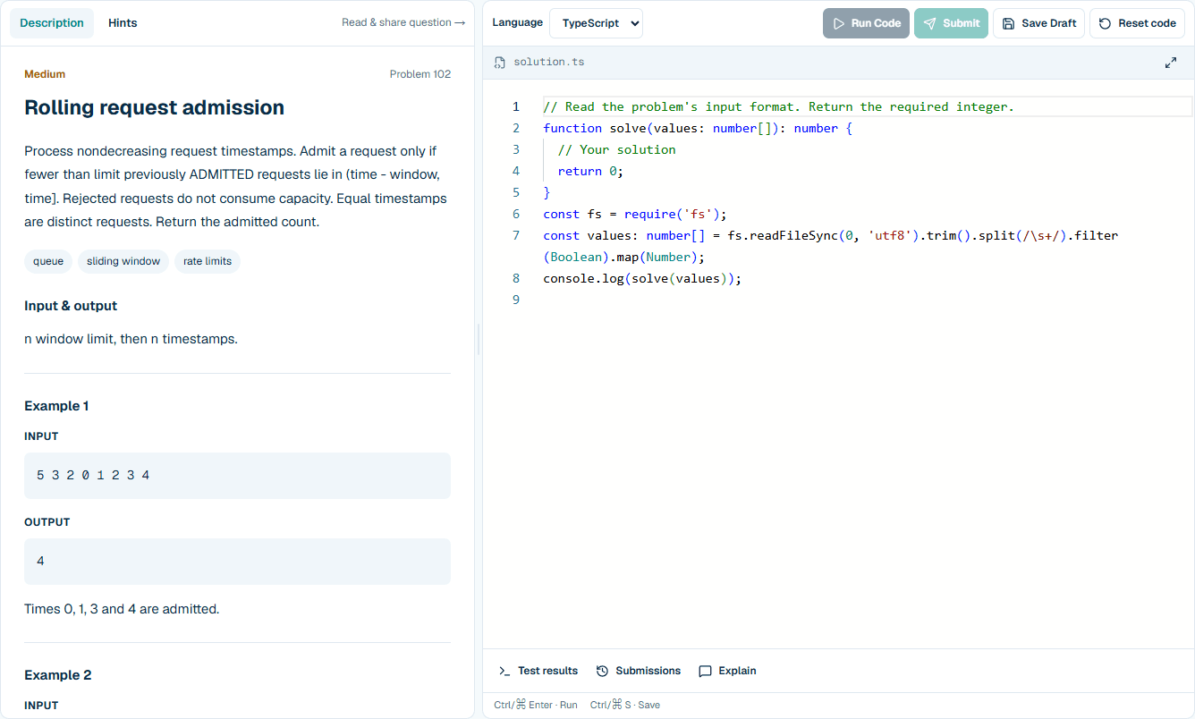Switch to the Hints tab
Screen dimensions: 1195x719
point(123,23)
